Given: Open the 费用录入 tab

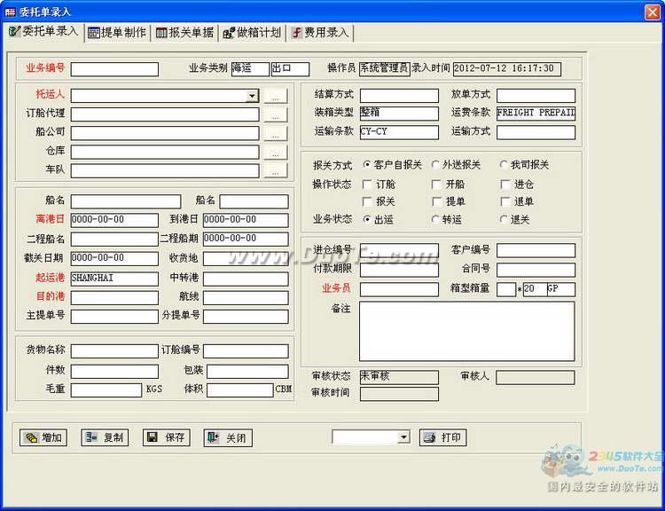Looking at the screenshot, I should point(321,33).
